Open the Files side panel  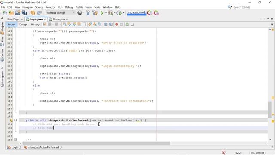coord(3,41)
